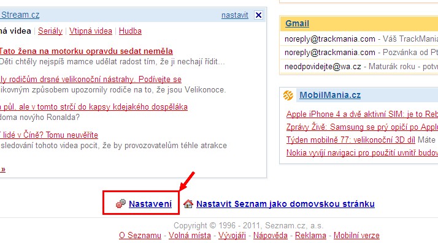The height and width of the screenshot is (243, 438).
Task: Click the 'upozornily rodiče' Velikonoce description text
Action: coord(113,90)
